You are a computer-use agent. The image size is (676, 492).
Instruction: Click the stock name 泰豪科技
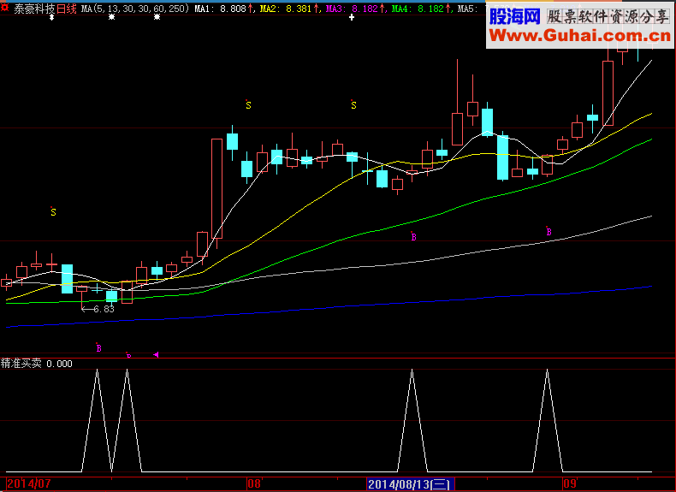34,9
